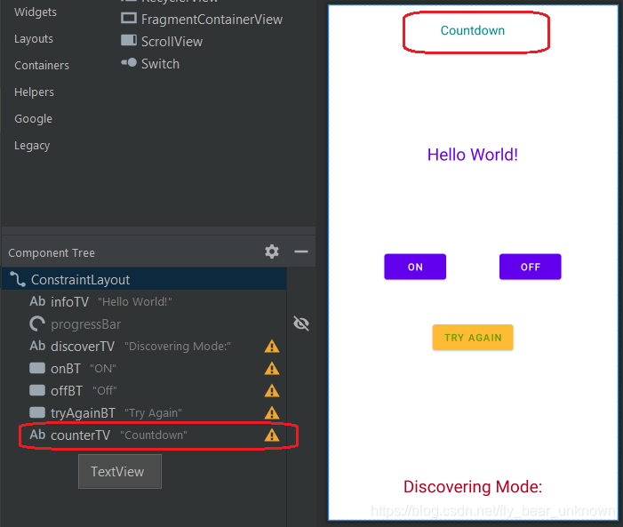Select Discovering Mode: text in preview

(x=473, y=487)
